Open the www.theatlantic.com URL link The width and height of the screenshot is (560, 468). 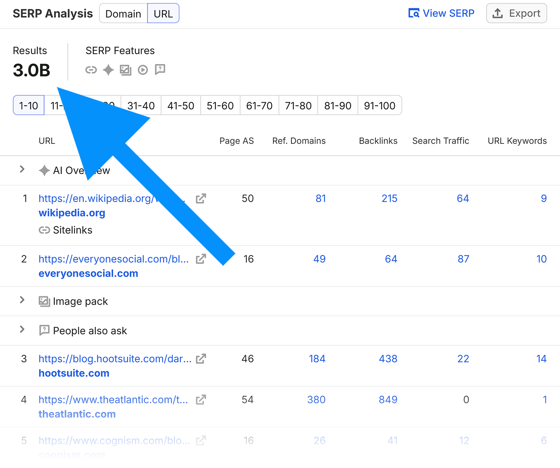click(113, 400)
